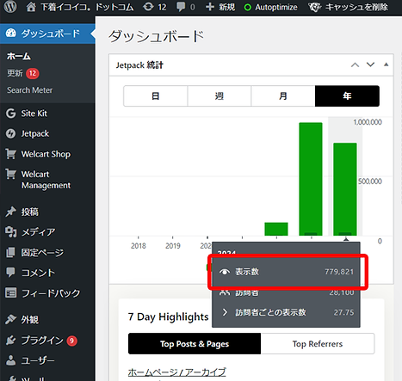The image size is (402, 381).
Task: Open 外観 menu label
Action: point(30,319)
